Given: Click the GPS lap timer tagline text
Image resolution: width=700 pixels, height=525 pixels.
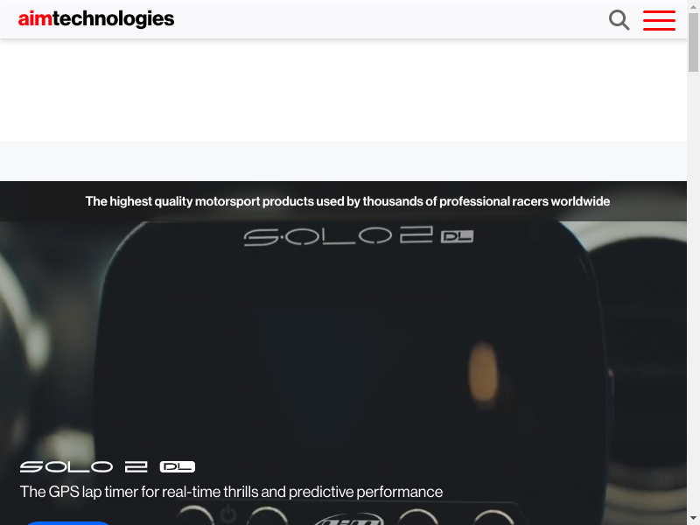Looking at the screenshot, I should pos(231,492).
